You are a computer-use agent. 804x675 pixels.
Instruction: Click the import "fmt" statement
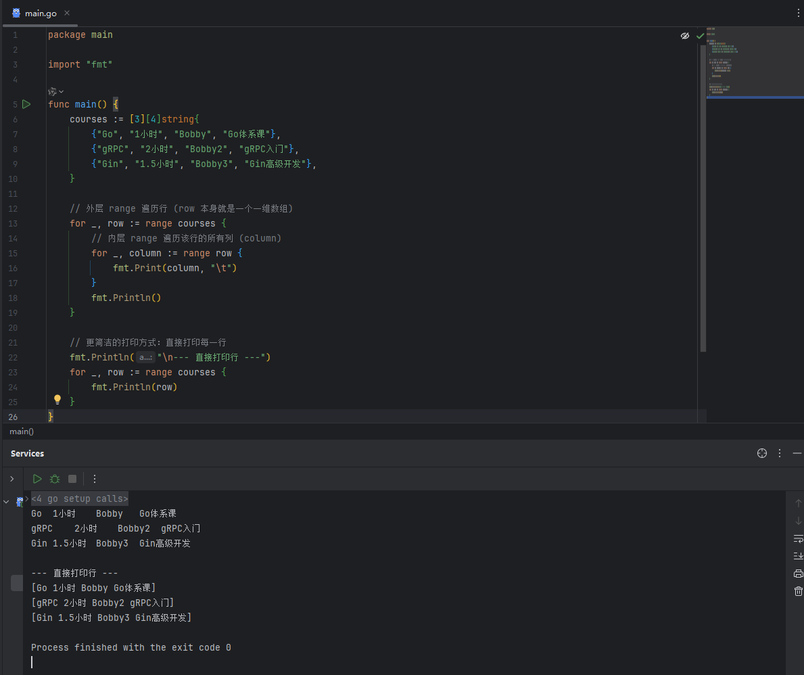pos(80,65)
